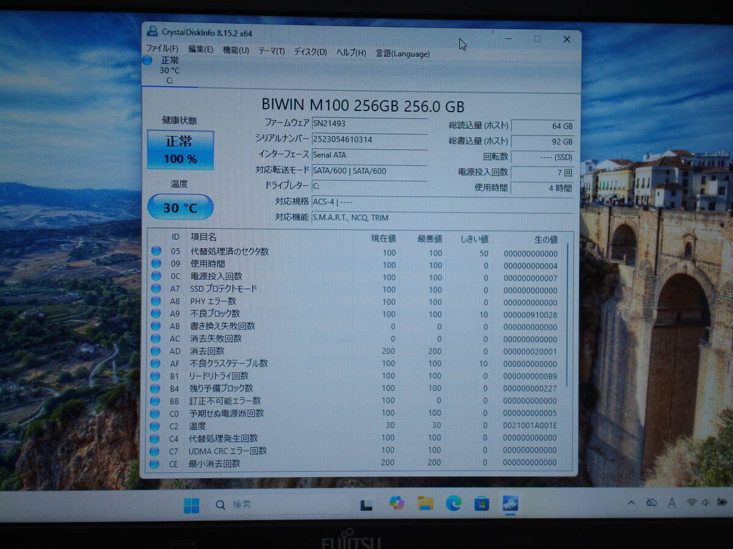Viewport: 733px width, 549px height.
Task: Click the BIWIN M100 256GB title text
Action: [363, 106]
